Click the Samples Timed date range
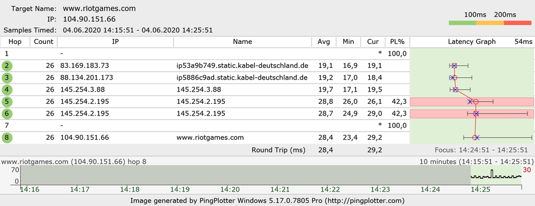Image resolution: width=535 pixels, height=206 pixels. pyautogui.click(x=138, y=30)
